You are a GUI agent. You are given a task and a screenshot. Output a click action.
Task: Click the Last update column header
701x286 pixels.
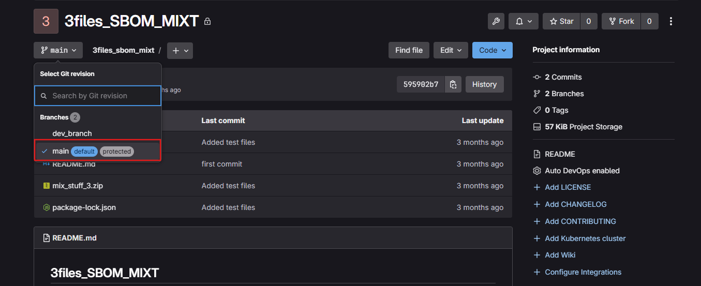click(483, 121)
